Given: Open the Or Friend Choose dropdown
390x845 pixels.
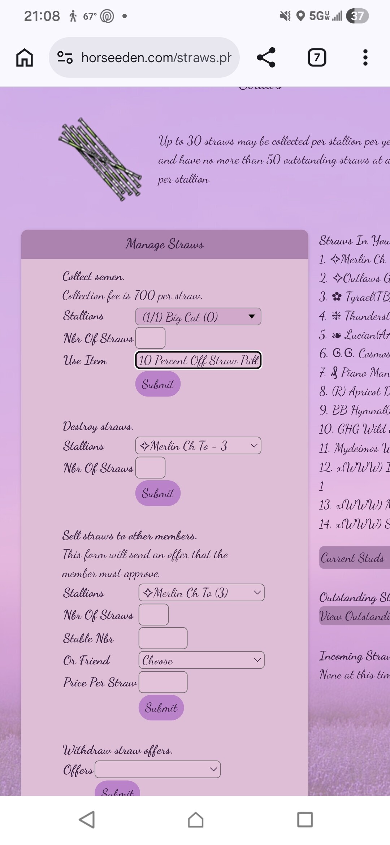Looking at the screenshot, I should coord(201,660).
